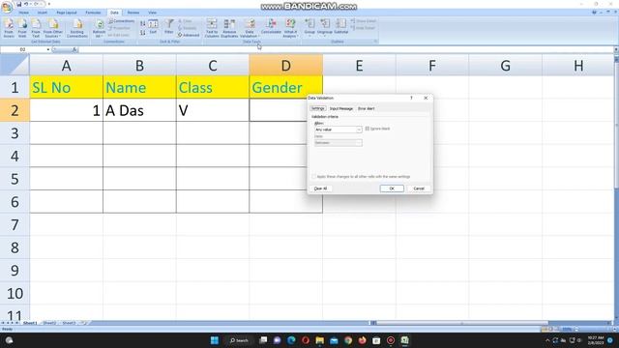The width and height of the screenshot is (619, 348).
Task: Click the From Web icon
Action: (22, 28)
